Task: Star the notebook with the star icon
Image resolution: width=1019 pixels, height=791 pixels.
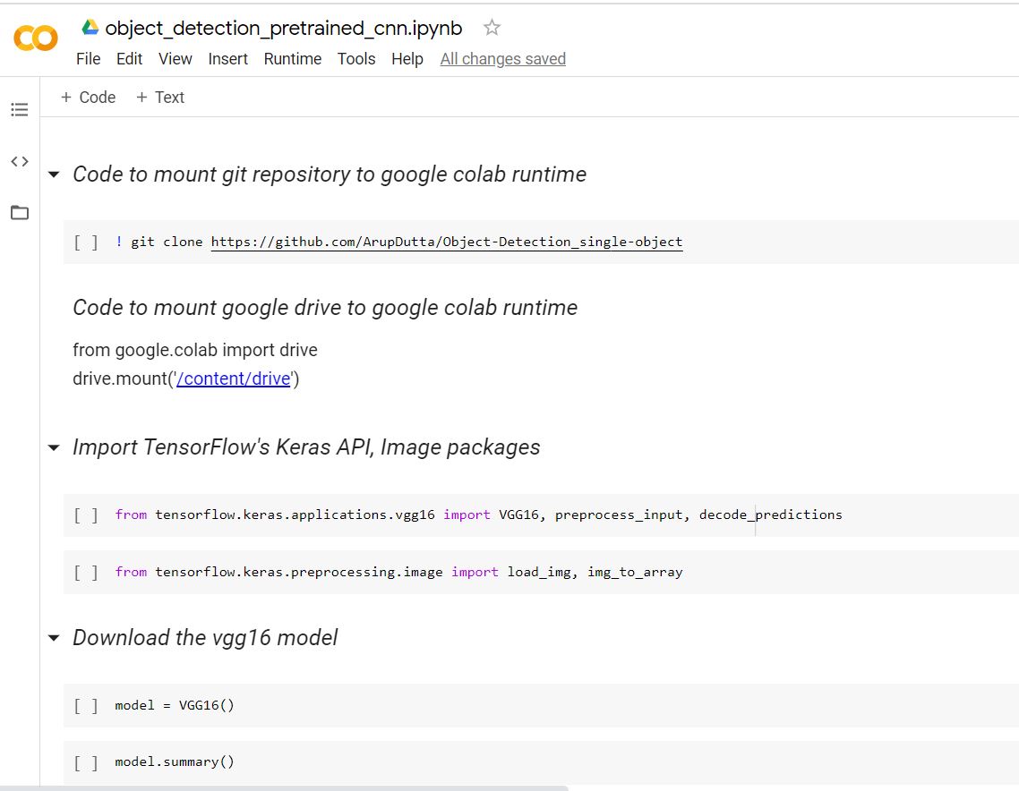Action: click(x=492, y=28)
